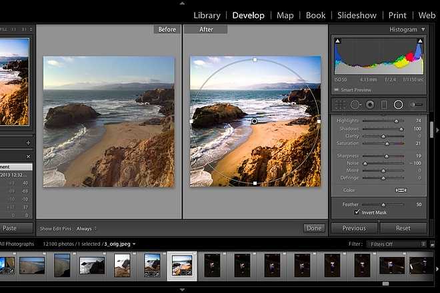The height and width of the screenshot is (293, 440).
Task: Select the black-and-white rocks filmstrip thumbnail
Action: click(x=92, y=266)
